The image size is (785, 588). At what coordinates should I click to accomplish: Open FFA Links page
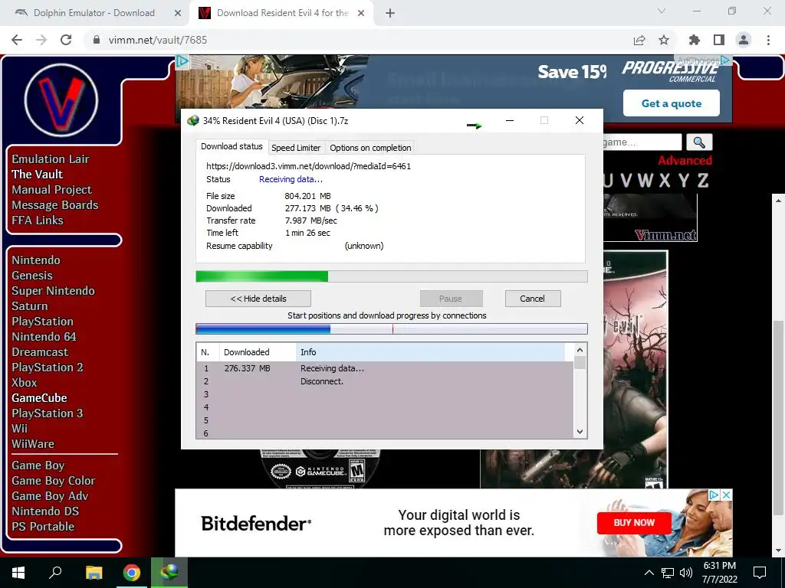[38, 220]
